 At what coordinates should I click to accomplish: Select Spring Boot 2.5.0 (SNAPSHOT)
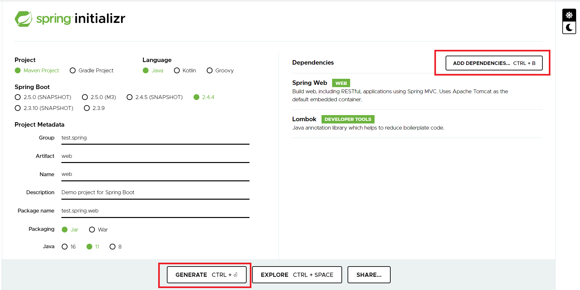(x=43, y=97)
